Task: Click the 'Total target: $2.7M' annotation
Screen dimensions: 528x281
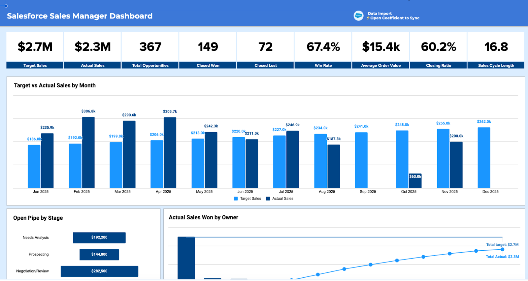Action: 502,245
